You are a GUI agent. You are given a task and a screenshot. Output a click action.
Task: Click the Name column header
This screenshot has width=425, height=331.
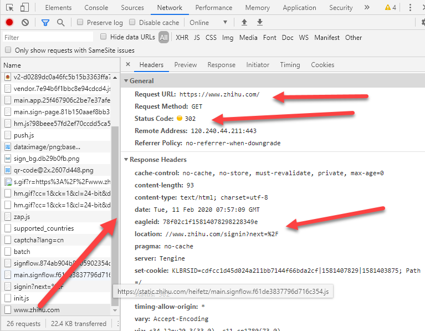[60, 65]
